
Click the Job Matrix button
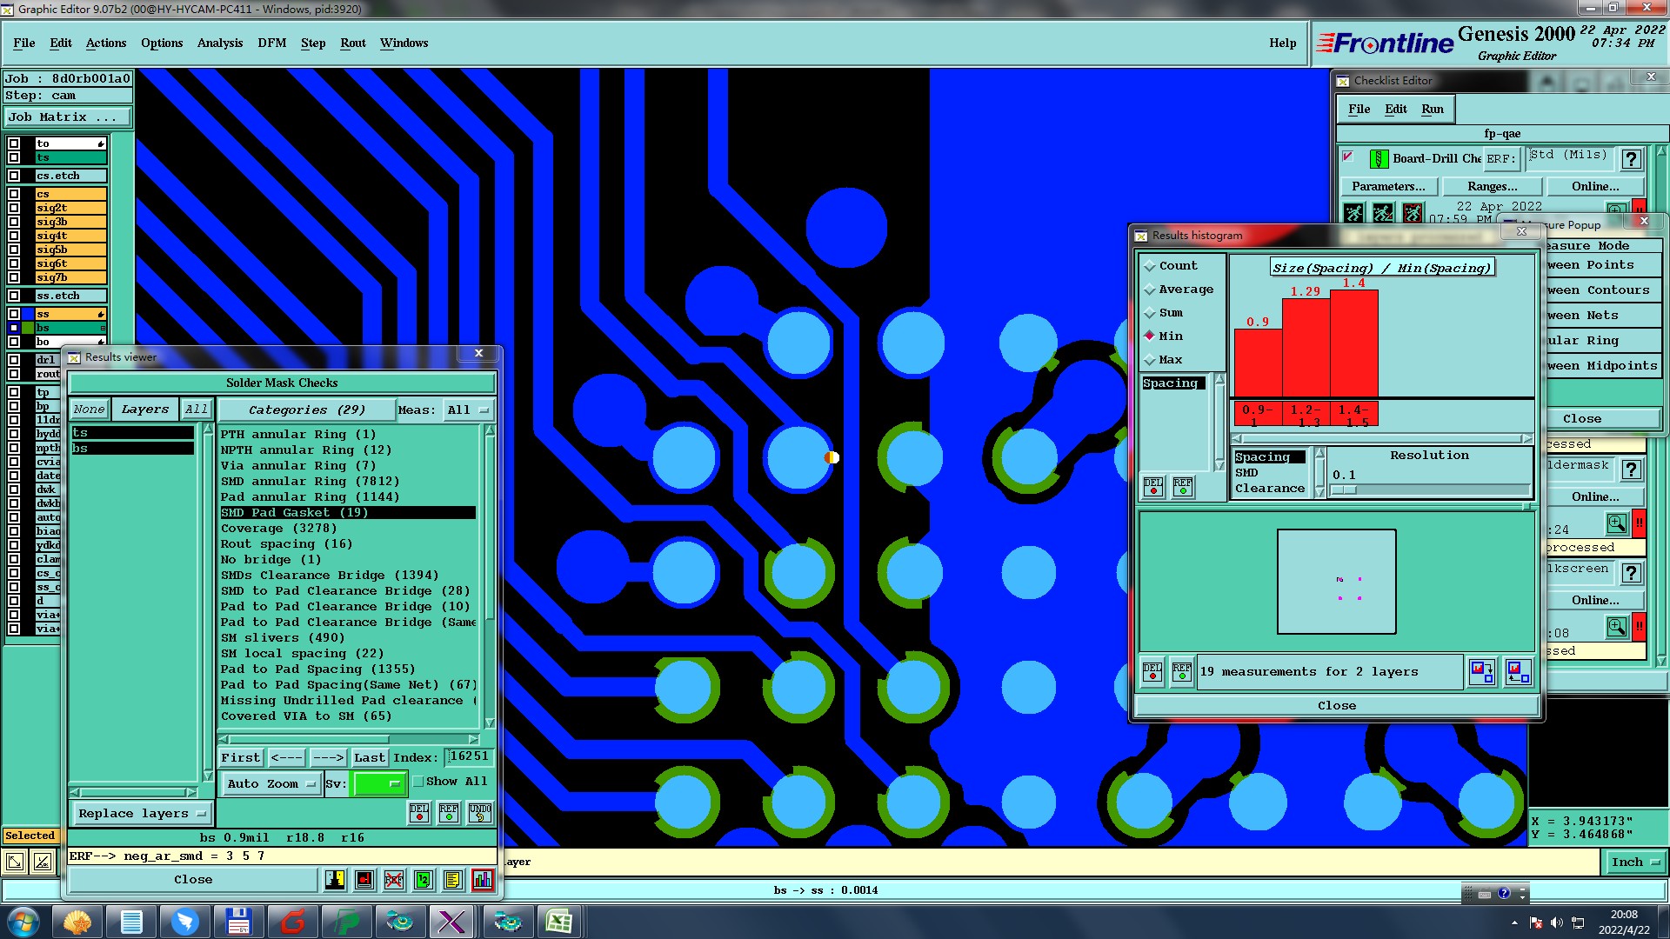[x=68, y=117]
